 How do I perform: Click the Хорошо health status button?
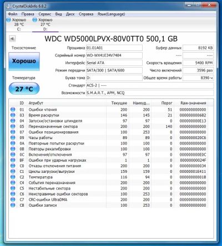tap(24, 61)
